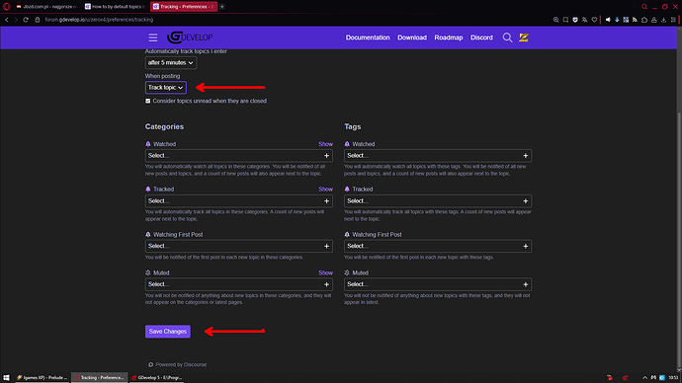Switch to GDevelop 5 taskbar window

pos(156,378)
